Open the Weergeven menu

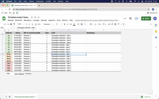pyautogui.click(x=28, y=20)
